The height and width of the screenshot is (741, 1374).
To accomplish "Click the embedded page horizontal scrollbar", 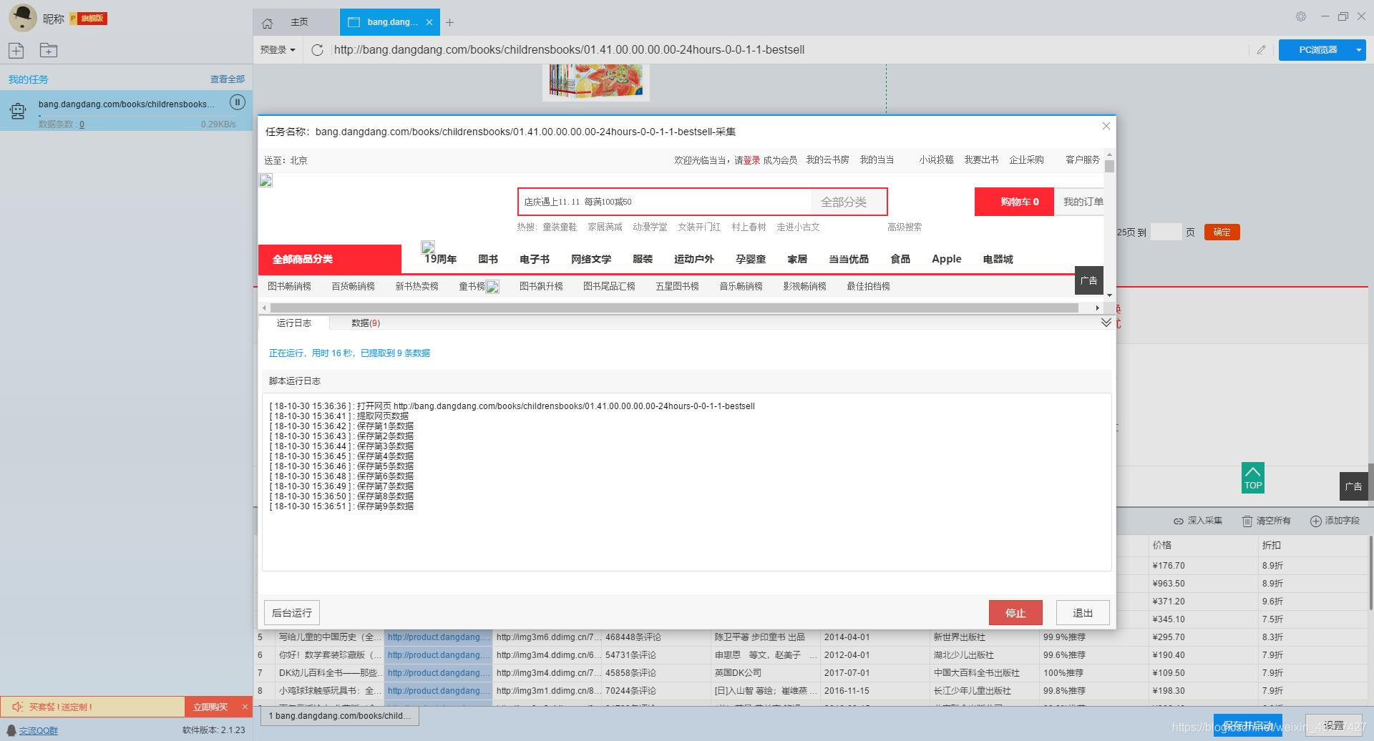I will click(674, 308).
